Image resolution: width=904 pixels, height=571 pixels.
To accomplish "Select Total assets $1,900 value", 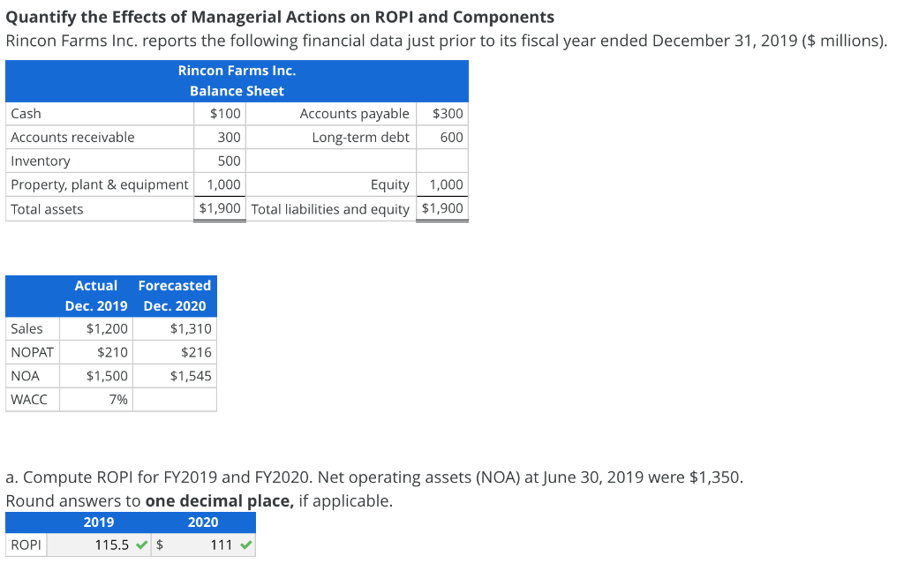I will tap(220, 208).
